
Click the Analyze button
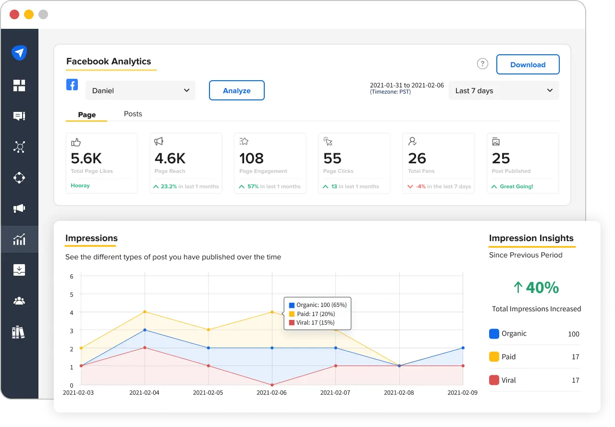[237, 90]
